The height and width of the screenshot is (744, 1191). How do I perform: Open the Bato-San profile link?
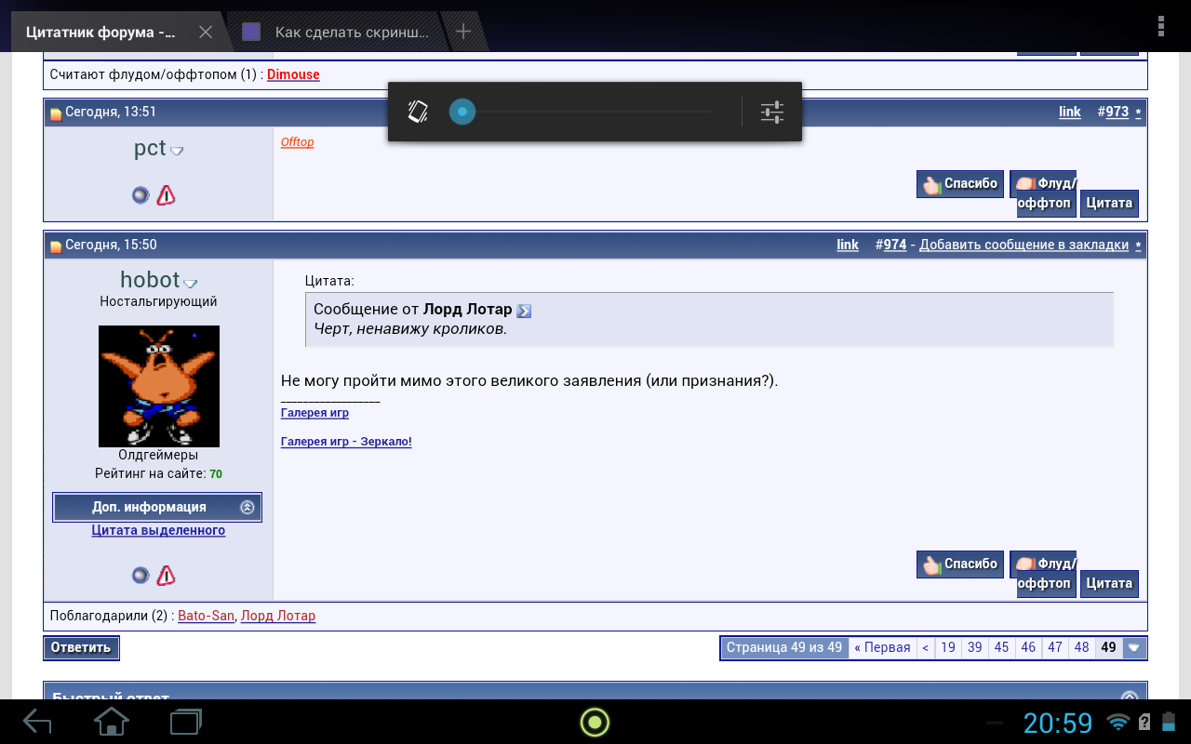click(206, 616)
